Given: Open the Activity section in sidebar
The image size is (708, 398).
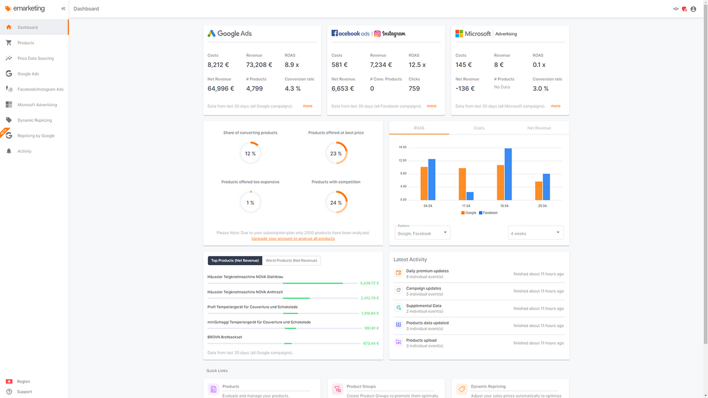Looking at the screenshot, I should click(x=24, y=151).
